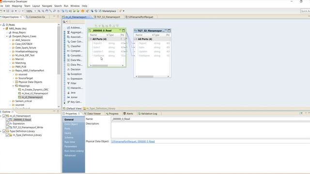The image size is (310, 174).
Task: Expand the Sanlam_critical folder
Action: (10, 101)
